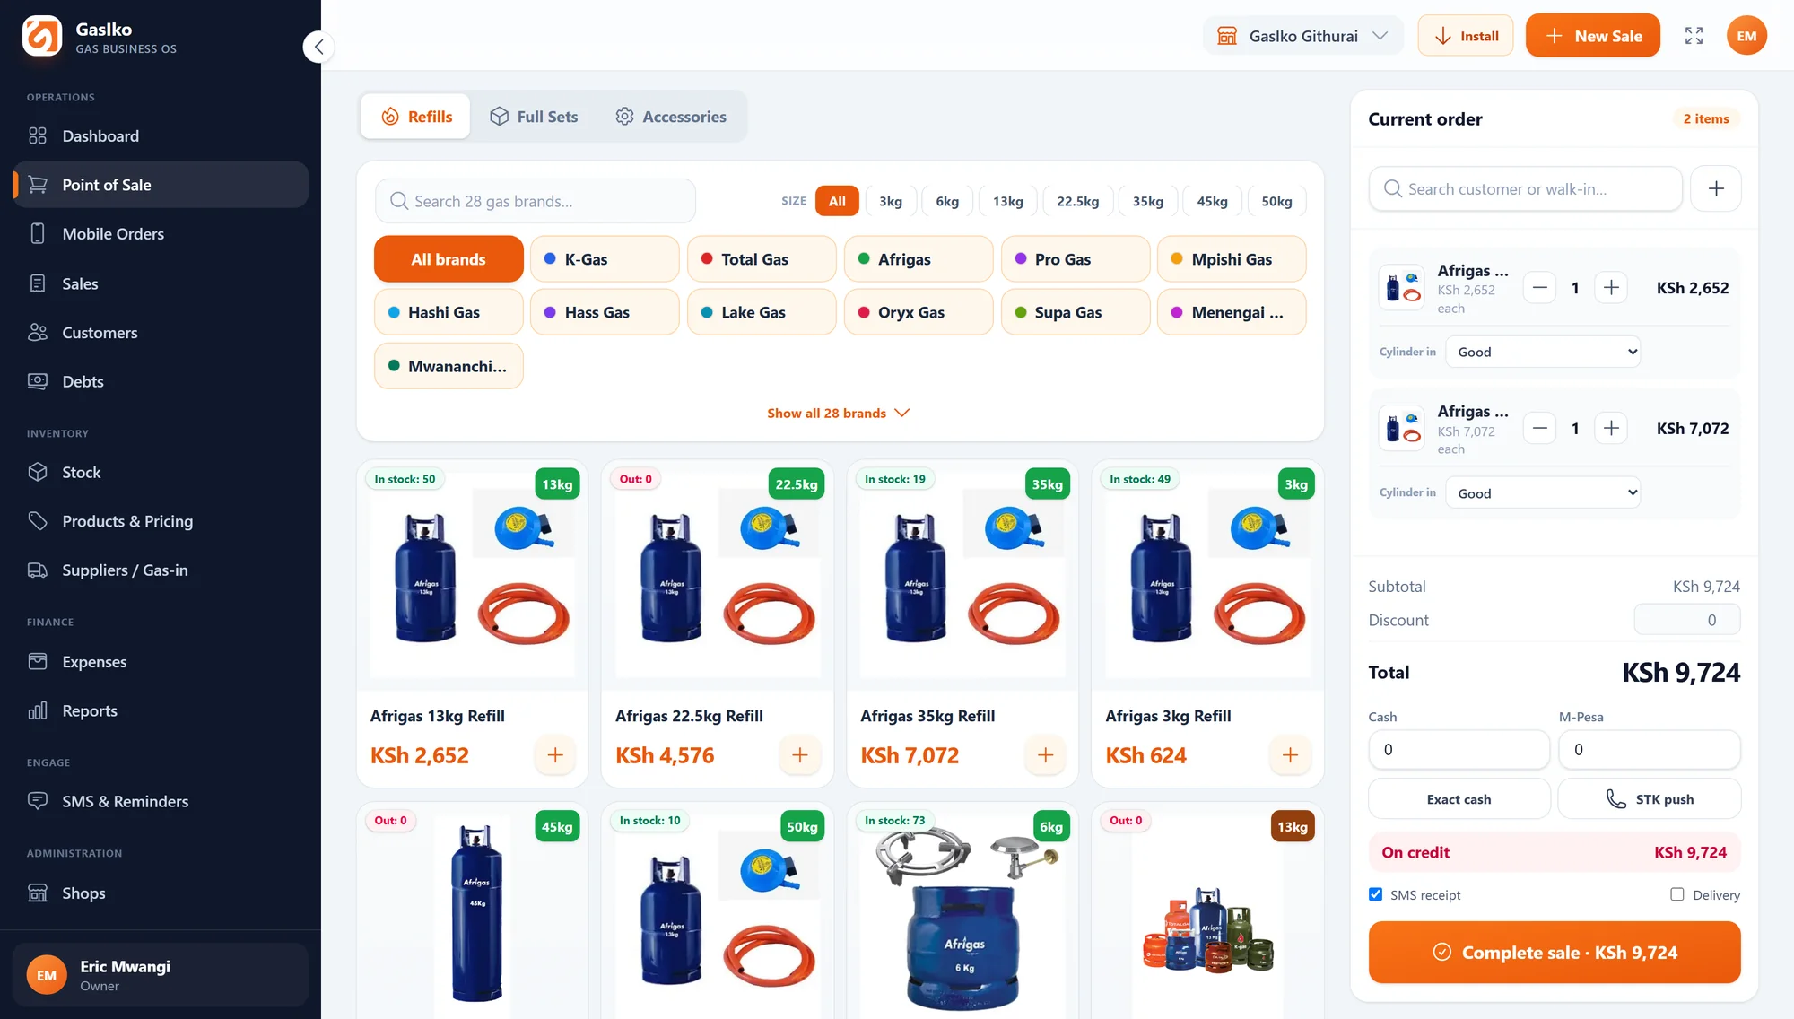Viewport: 1794px width, 1019px height.
Task: Add new customer with plus button
Action: pyautogui.click(x=1716, y=189)
